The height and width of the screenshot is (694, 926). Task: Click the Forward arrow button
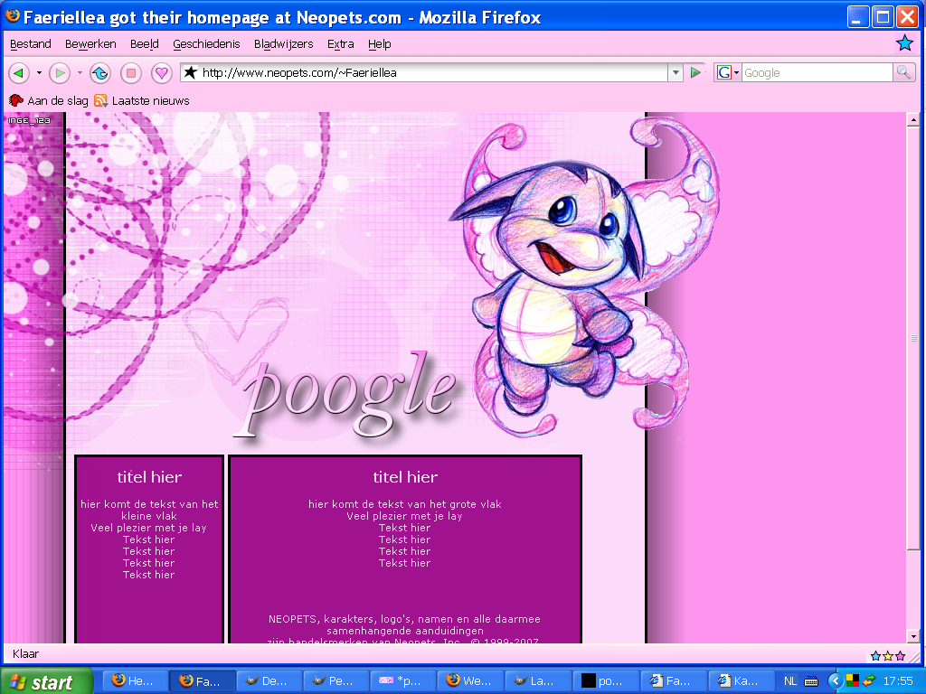[59, 73]
